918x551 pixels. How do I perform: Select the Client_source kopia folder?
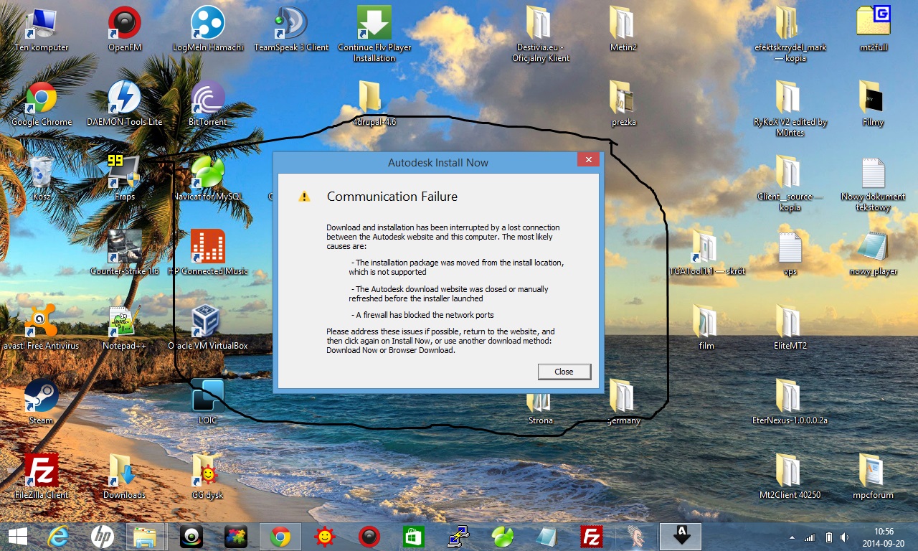click(x=790, y=184)
